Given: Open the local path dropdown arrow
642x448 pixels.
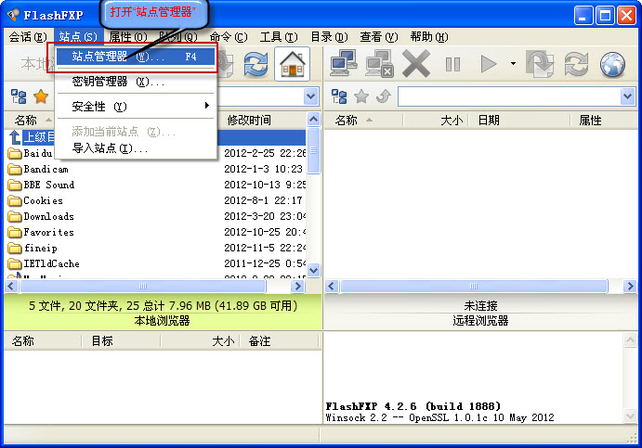Looking at the screenshot, I should [310, 96].
